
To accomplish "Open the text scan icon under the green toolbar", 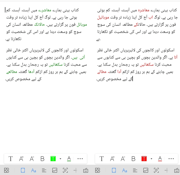I will (x=65, y=170).
